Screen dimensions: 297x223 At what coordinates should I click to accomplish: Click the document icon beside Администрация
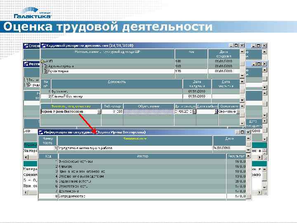click(45, 66)
